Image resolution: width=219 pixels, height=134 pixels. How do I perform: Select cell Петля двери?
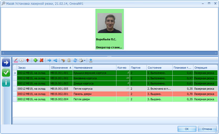(95, 99)
